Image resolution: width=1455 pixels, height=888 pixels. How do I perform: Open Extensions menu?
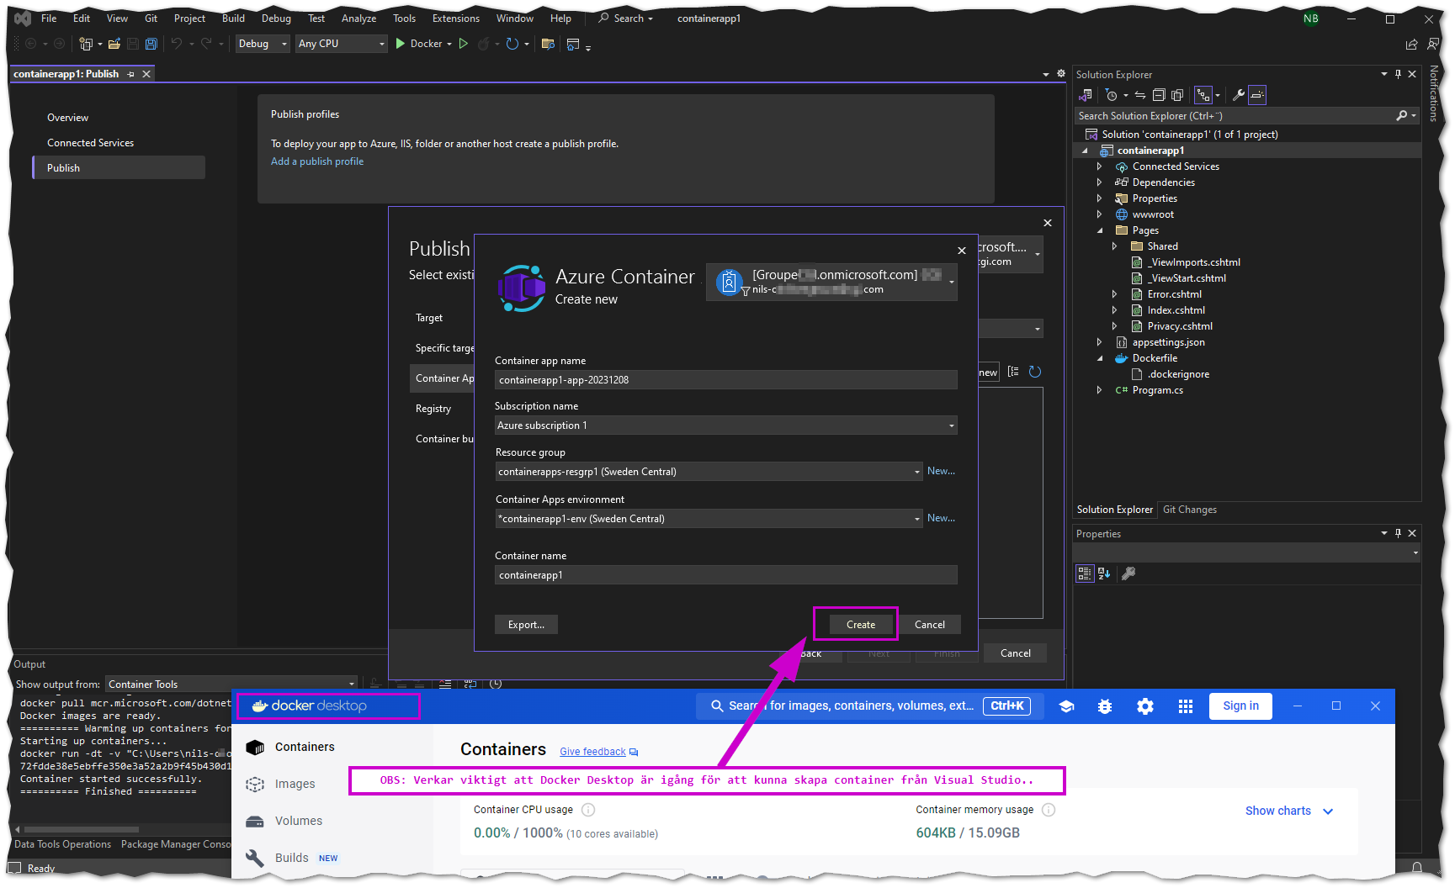coord(455,18)
